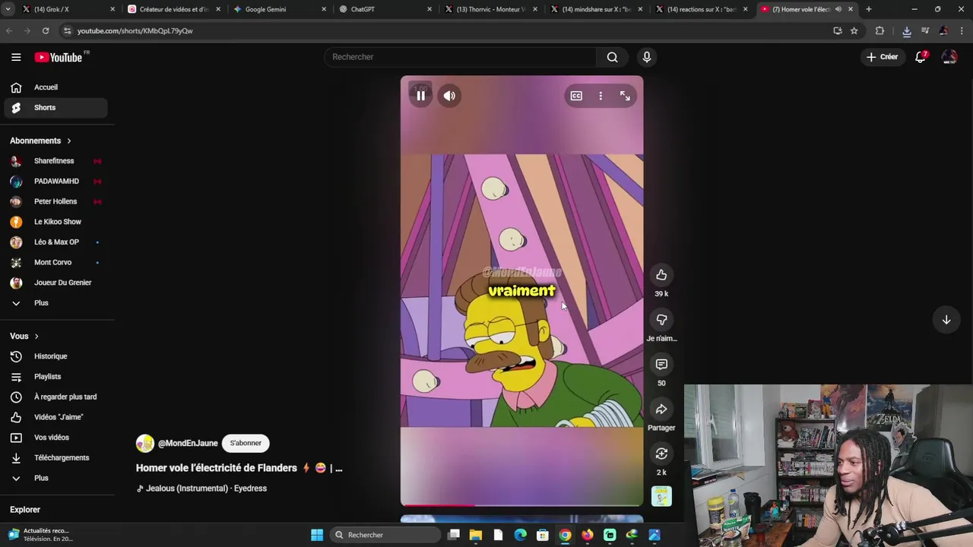Toggle closed captions on the Short

click(576, 96)
